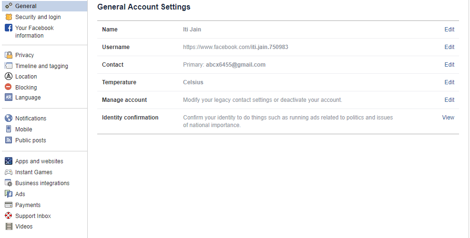Viewport: 470px width, 238px height.
Task: Click the Payments card icon
Action: (x=9, y=205)
